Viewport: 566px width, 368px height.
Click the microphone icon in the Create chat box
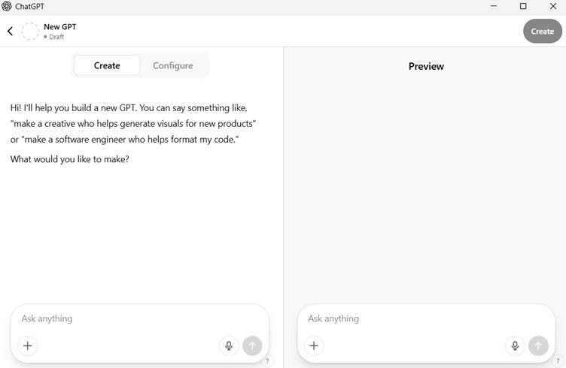click(229, 345)
